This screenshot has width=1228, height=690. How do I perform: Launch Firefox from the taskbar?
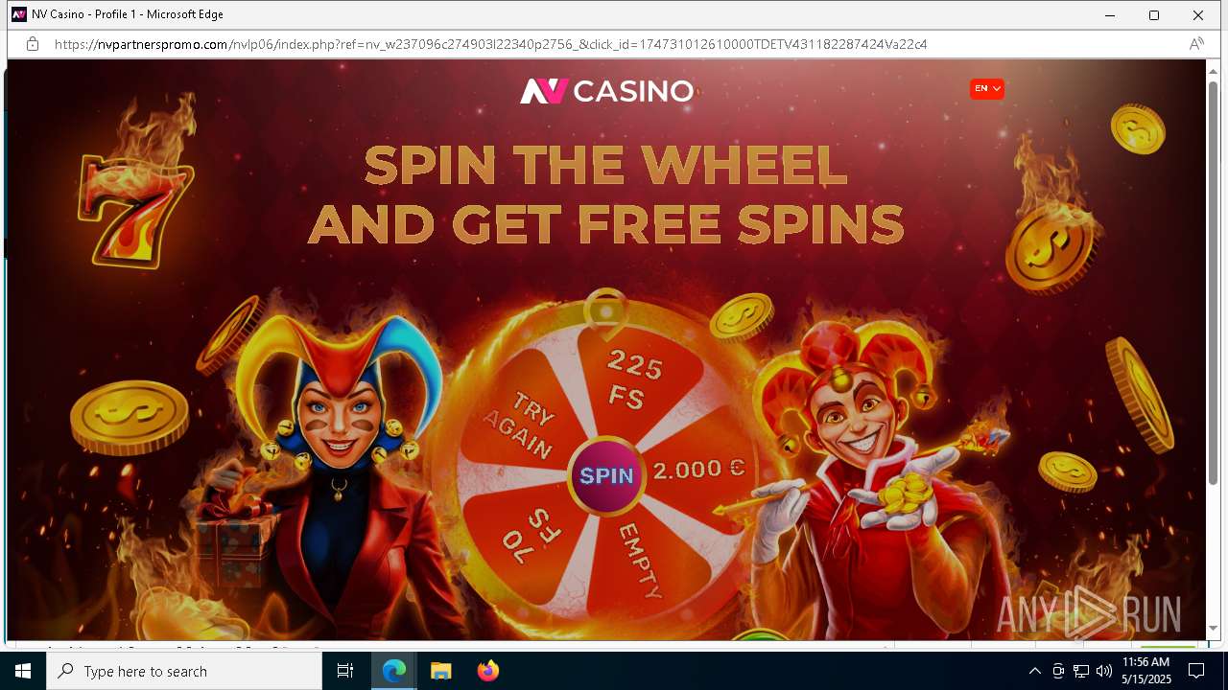487,671
